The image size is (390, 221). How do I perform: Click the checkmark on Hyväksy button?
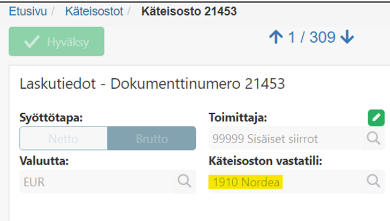(x=32, y=42)
